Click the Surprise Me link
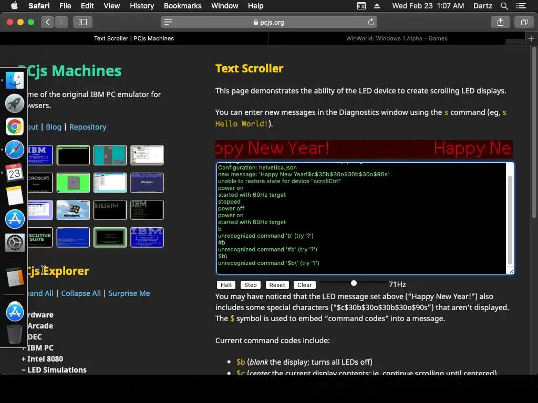The image size is (538, 403). coord(129,293)
